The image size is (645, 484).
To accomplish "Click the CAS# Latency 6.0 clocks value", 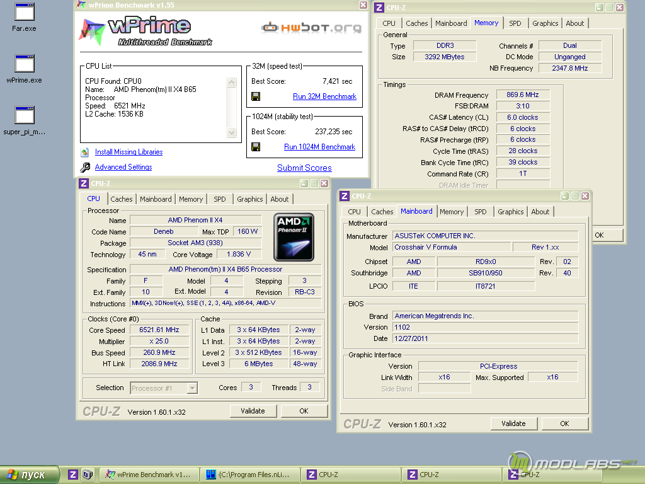I will coord(523,117).
